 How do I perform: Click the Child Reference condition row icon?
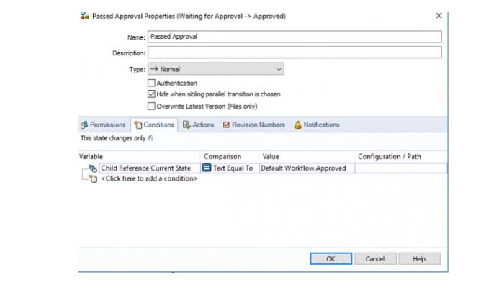tap(92, 168)
